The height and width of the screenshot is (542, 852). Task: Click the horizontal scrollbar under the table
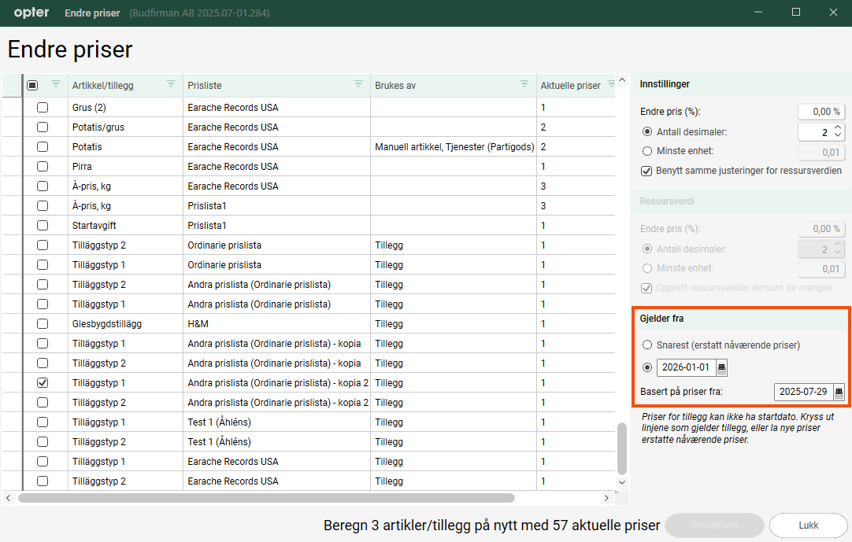click(x=266, y=498)
